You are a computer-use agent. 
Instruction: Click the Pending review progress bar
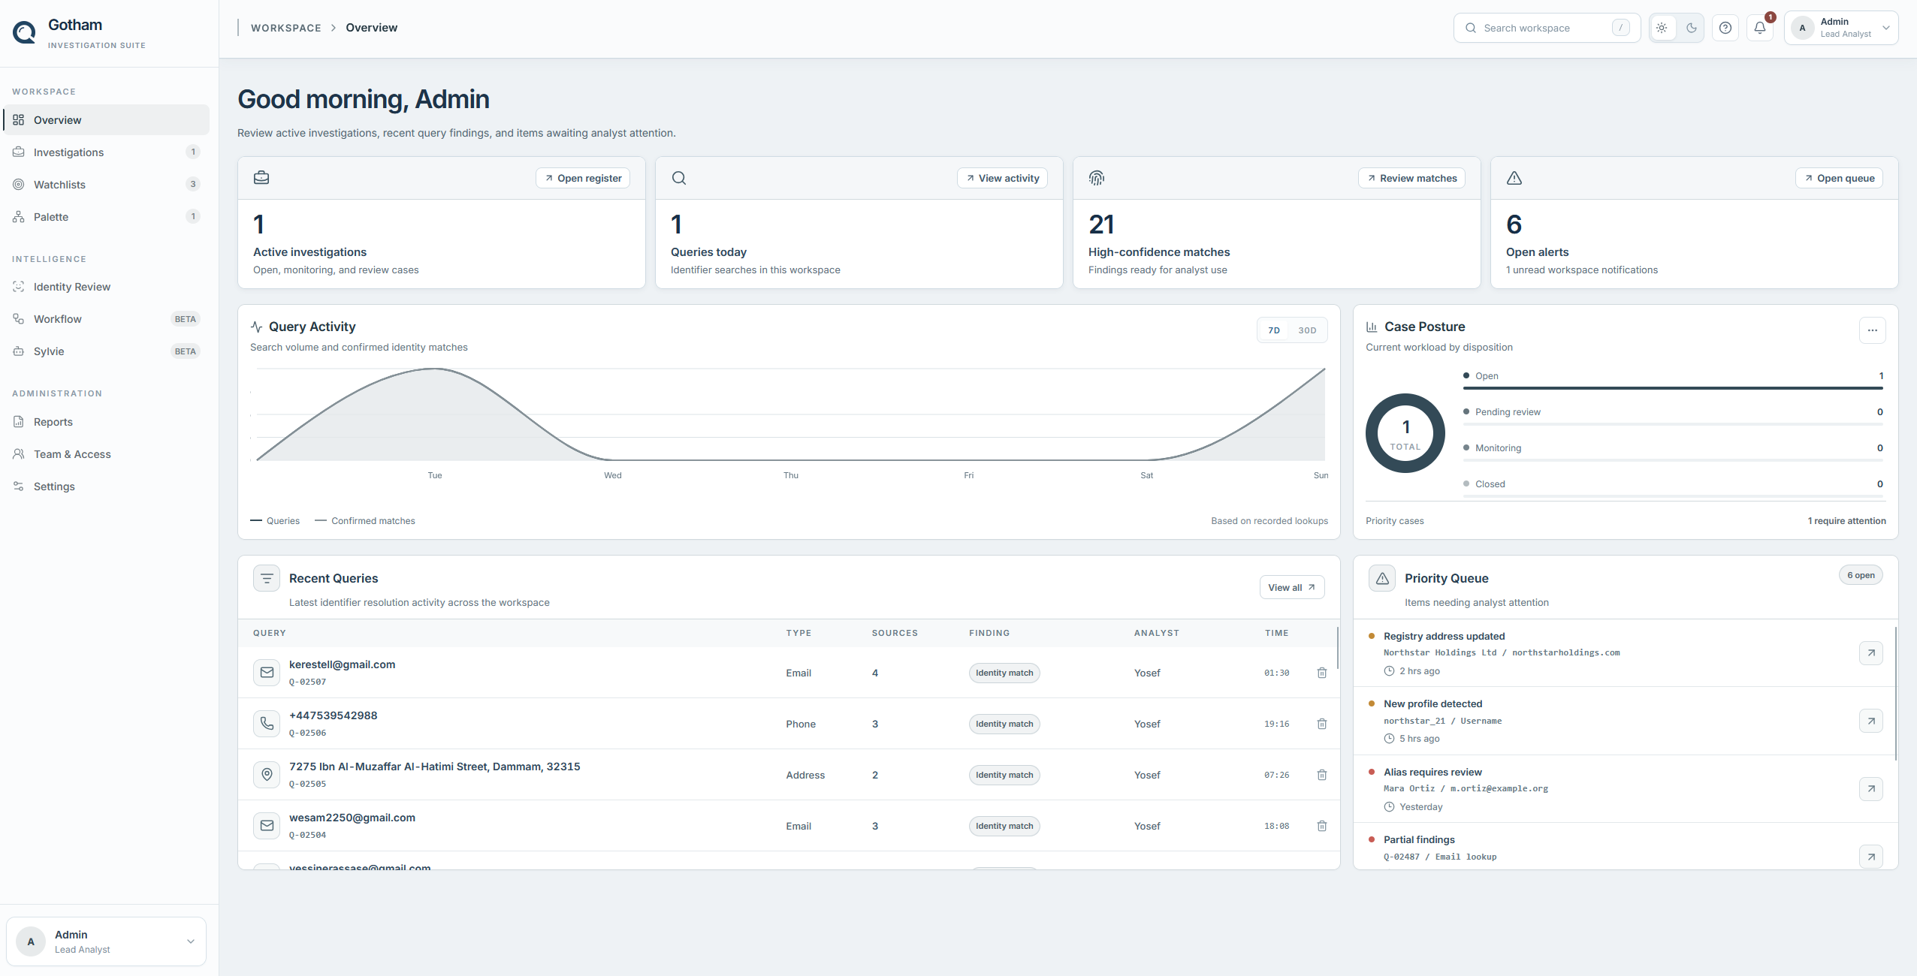coord(1673,424)
